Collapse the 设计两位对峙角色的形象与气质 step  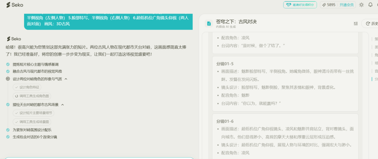point(66,79)
